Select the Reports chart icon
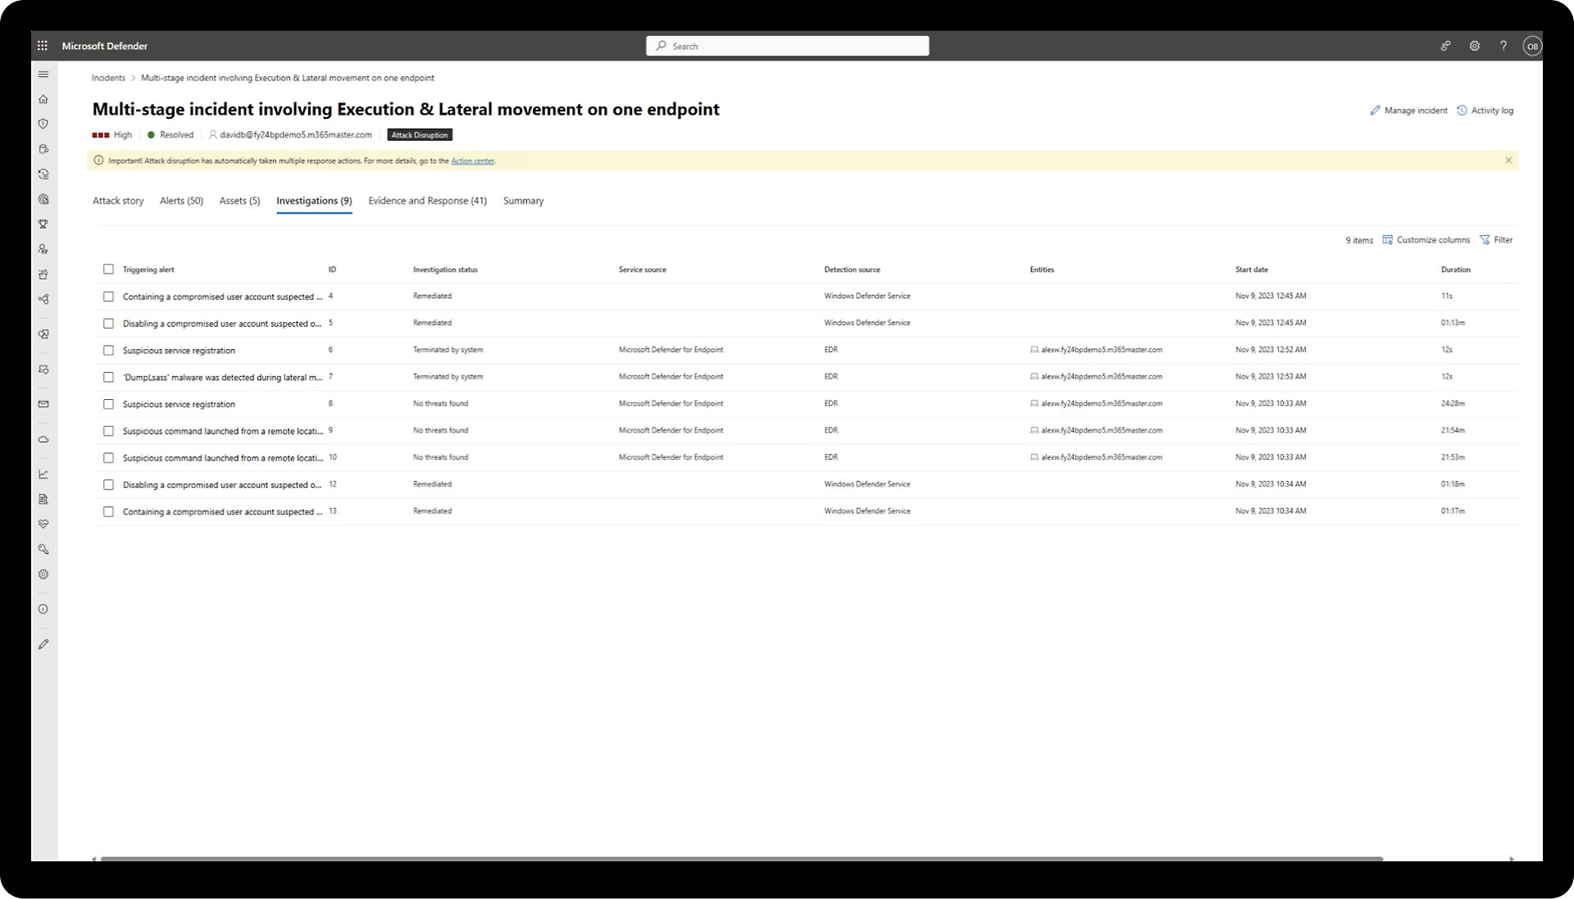The height and width of the screenshot is (899, 1574). click(43, 474)
